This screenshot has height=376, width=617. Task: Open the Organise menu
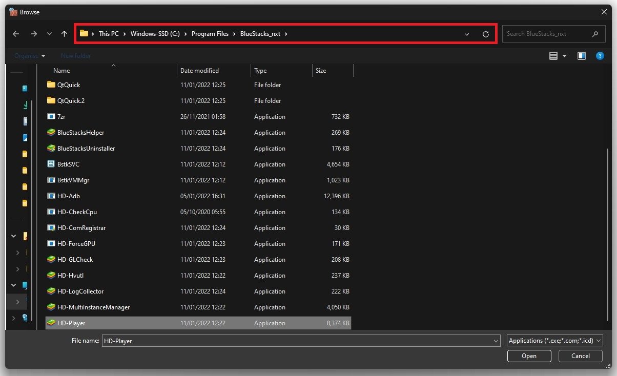coord(30,56)
